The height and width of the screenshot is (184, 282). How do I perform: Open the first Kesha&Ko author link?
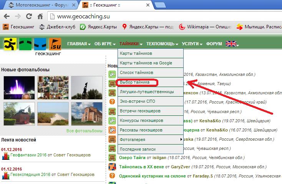(x=210, y=121)
